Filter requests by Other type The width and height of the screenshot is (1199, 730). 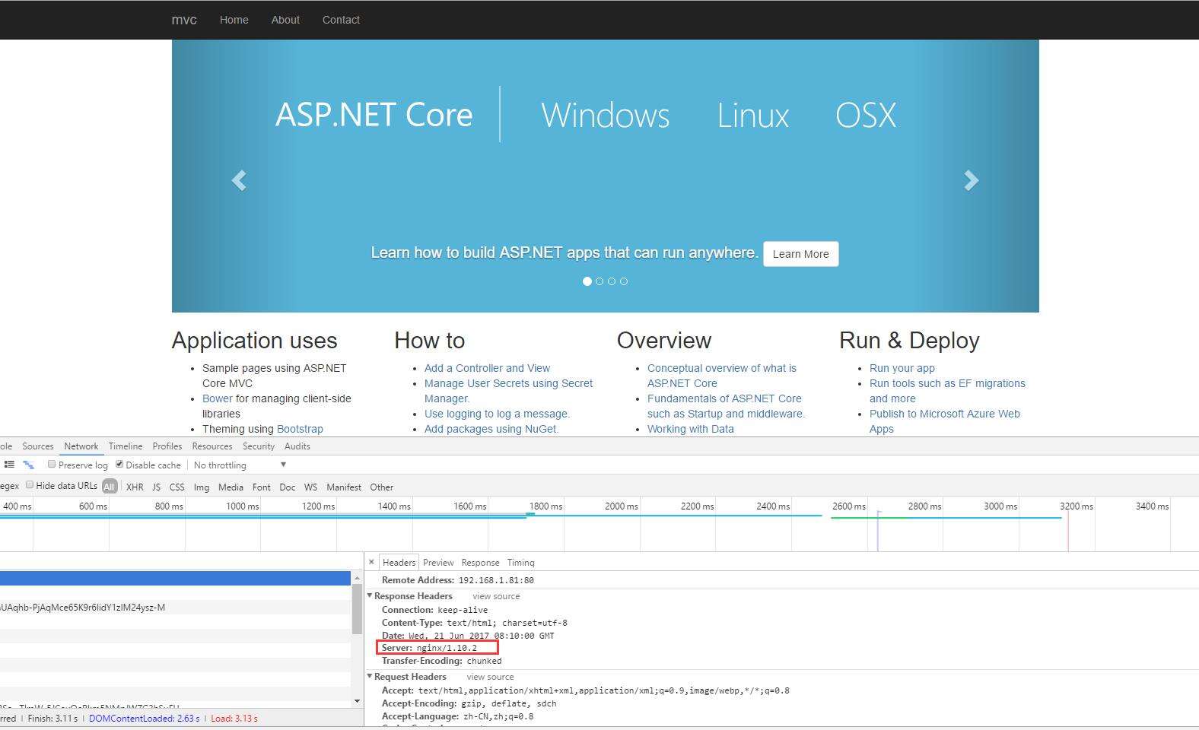[x=382, y=487]
